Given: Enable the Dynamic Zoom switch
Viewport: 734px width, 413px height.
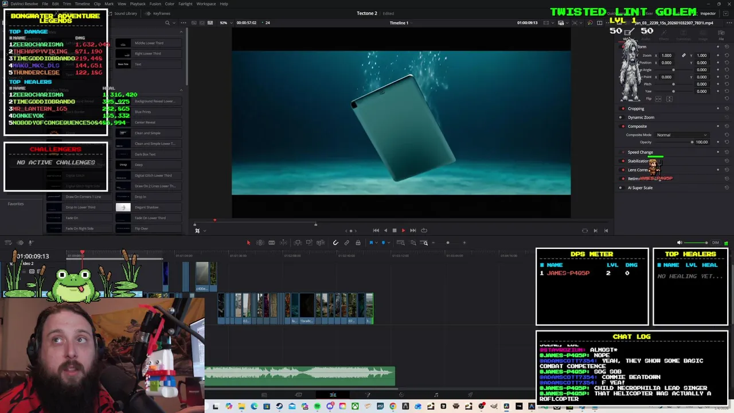Looking at the screenshot, I should tap(623, 118).
